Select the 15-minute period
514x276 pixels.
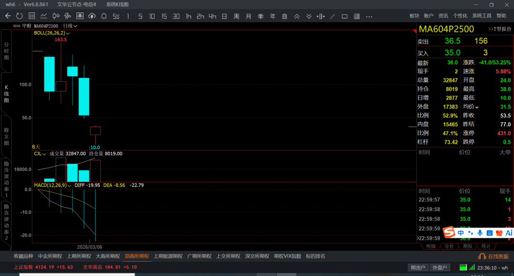click(164, 16)
